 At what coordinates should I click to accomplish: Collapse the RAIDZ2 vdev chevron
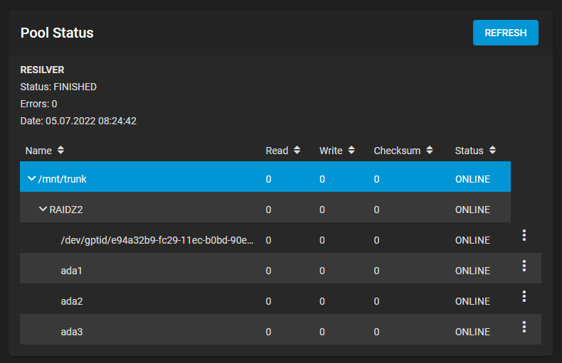tap(43, 209)
